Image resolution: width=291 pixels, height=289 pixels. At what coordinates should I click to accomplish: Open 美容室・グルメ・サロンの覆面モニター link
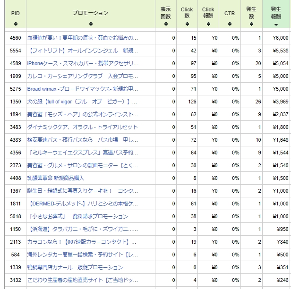[83, 165]
